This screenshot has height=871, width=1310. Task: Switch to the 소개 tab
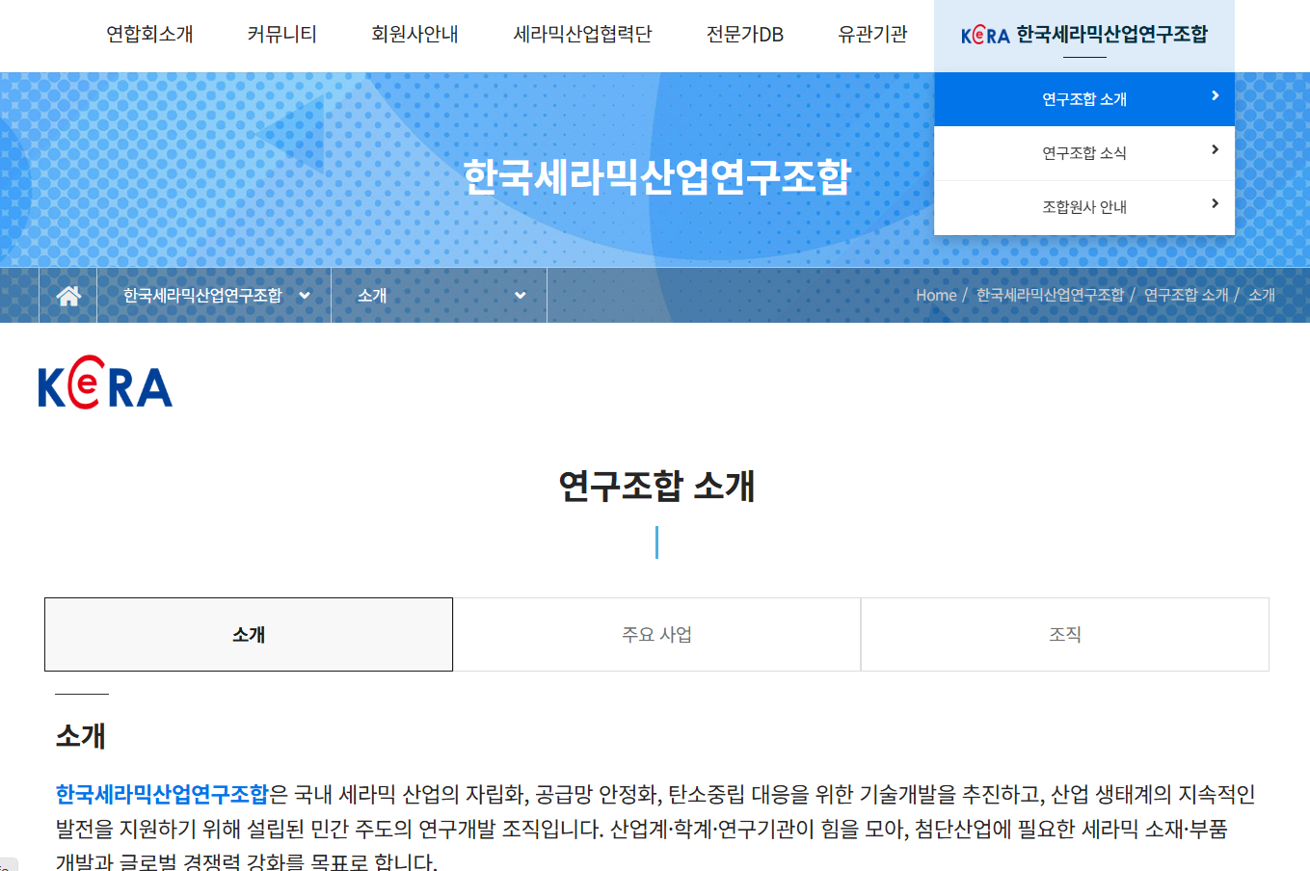(x=249, y=634)
